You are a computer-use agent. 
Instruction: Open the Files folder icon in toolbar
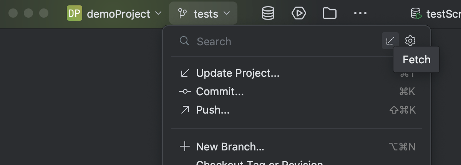pos(329,14)
